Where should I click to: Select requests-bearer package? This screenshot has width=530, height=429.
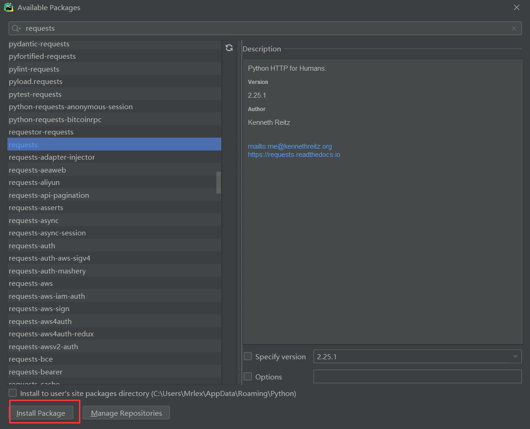click(x=114, y=372)
